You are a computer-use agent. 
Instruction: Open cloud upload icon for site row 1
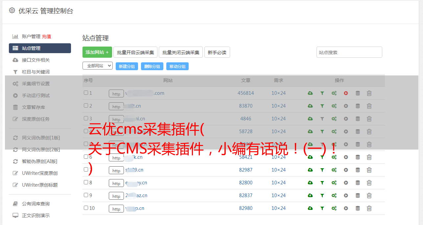pyautogui.click(x=310, y=93)
